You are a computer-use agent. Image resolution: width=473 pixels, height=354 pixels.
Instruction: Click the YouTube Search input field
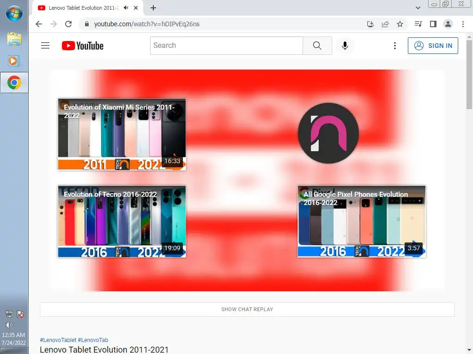click(226, 46)
